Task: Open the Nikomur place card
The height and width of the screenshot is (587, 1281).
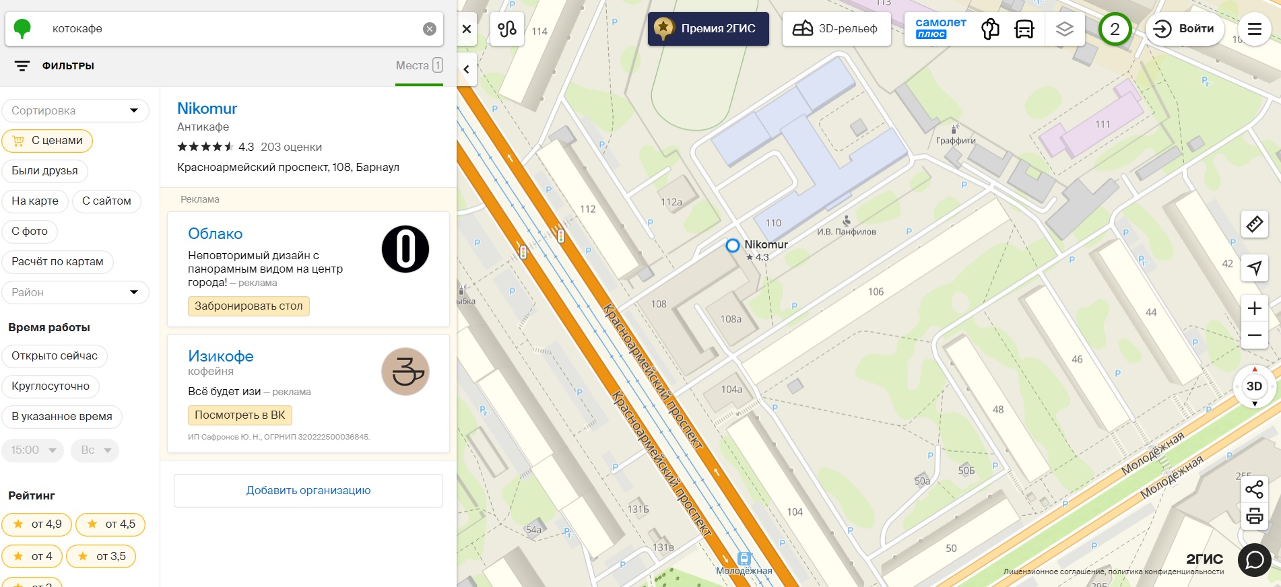Action: click(207, 108)
